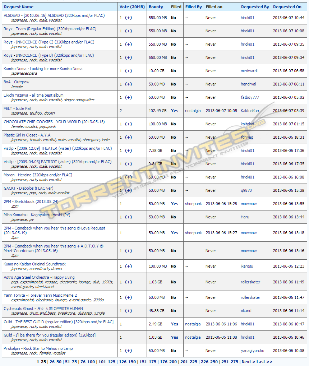This screenshot has height=366, width=309.
Task: Sort by the Filled column header
Action: 176,7
